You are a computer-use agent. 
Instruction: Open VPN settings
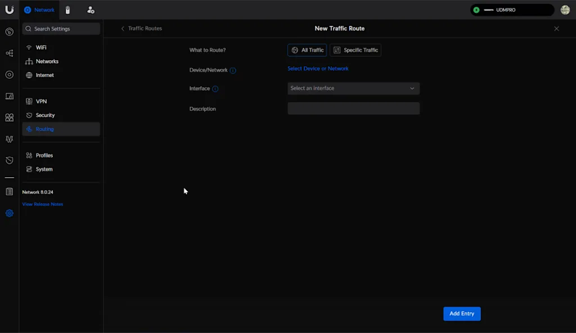(x=61, y=101)
